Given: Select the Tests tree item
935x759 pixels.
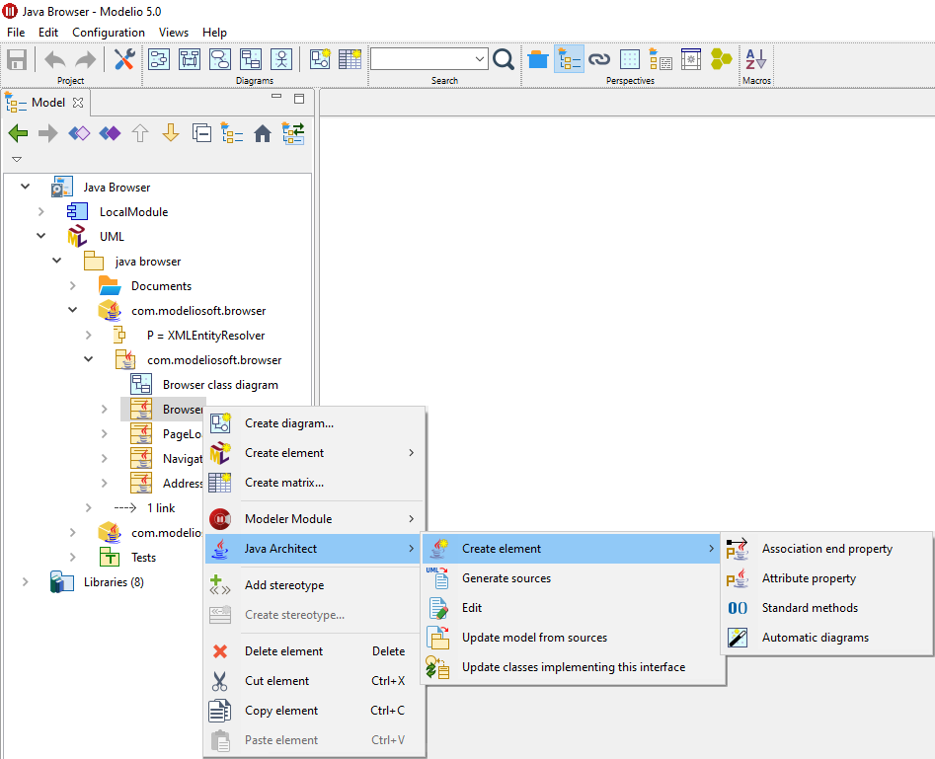Looking at the screenshot, I should (x=143, y=557).
